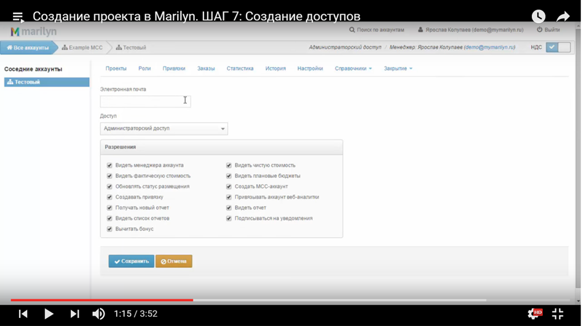
Task: Uncheck Вычитать бонус
Action: pos(109,229)
